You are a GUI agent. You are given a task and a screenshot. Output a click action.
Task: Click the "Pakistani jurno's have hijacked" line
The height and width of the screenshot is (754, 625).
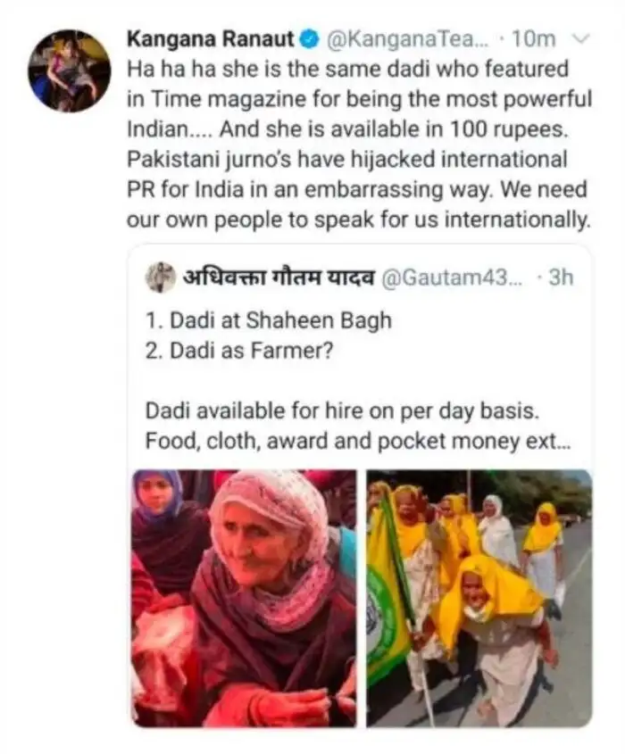click(359, 161)
